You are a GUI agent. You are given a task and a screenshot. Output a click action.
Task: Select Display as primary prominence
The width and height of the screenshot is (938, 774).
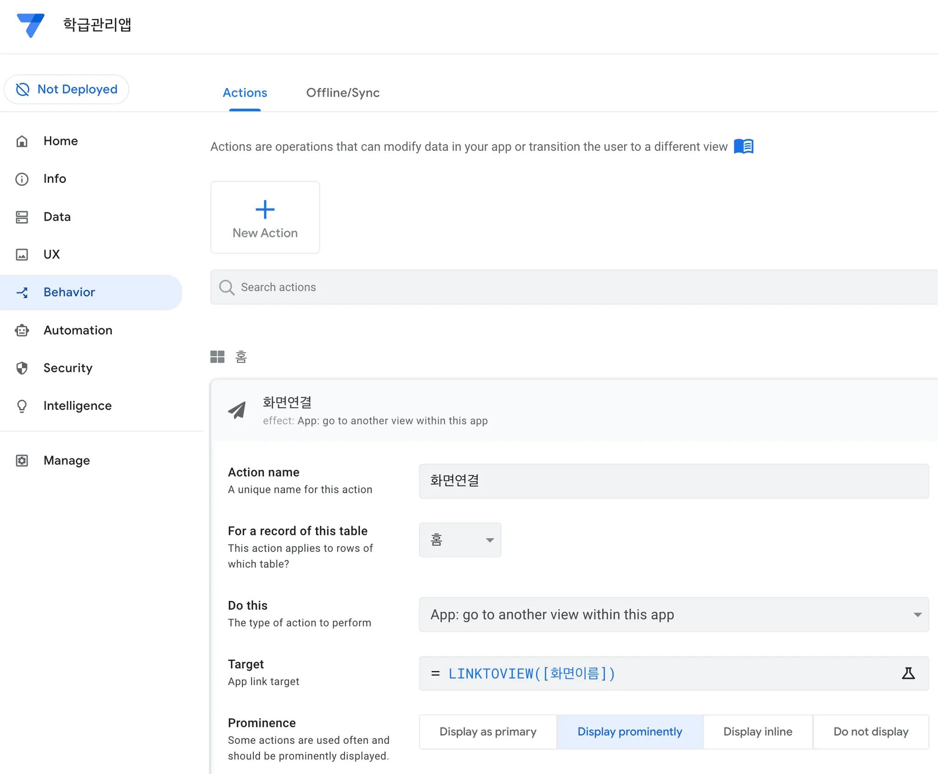click(488, 731)
